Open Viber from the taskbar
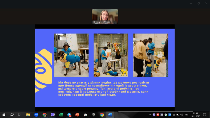Screen dimensions: 210x118 point(53,115)
